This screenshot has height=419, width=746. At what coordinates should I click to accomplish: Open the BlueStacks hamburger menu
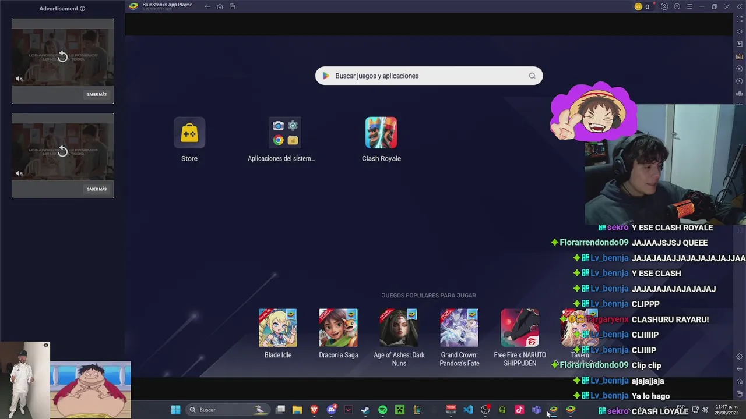[x=689, y=6]
